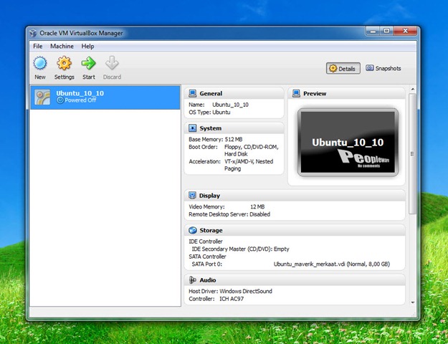448x344 pixels.
Task: Click the 'IDE Controller' label
Action: coord(206,242)
